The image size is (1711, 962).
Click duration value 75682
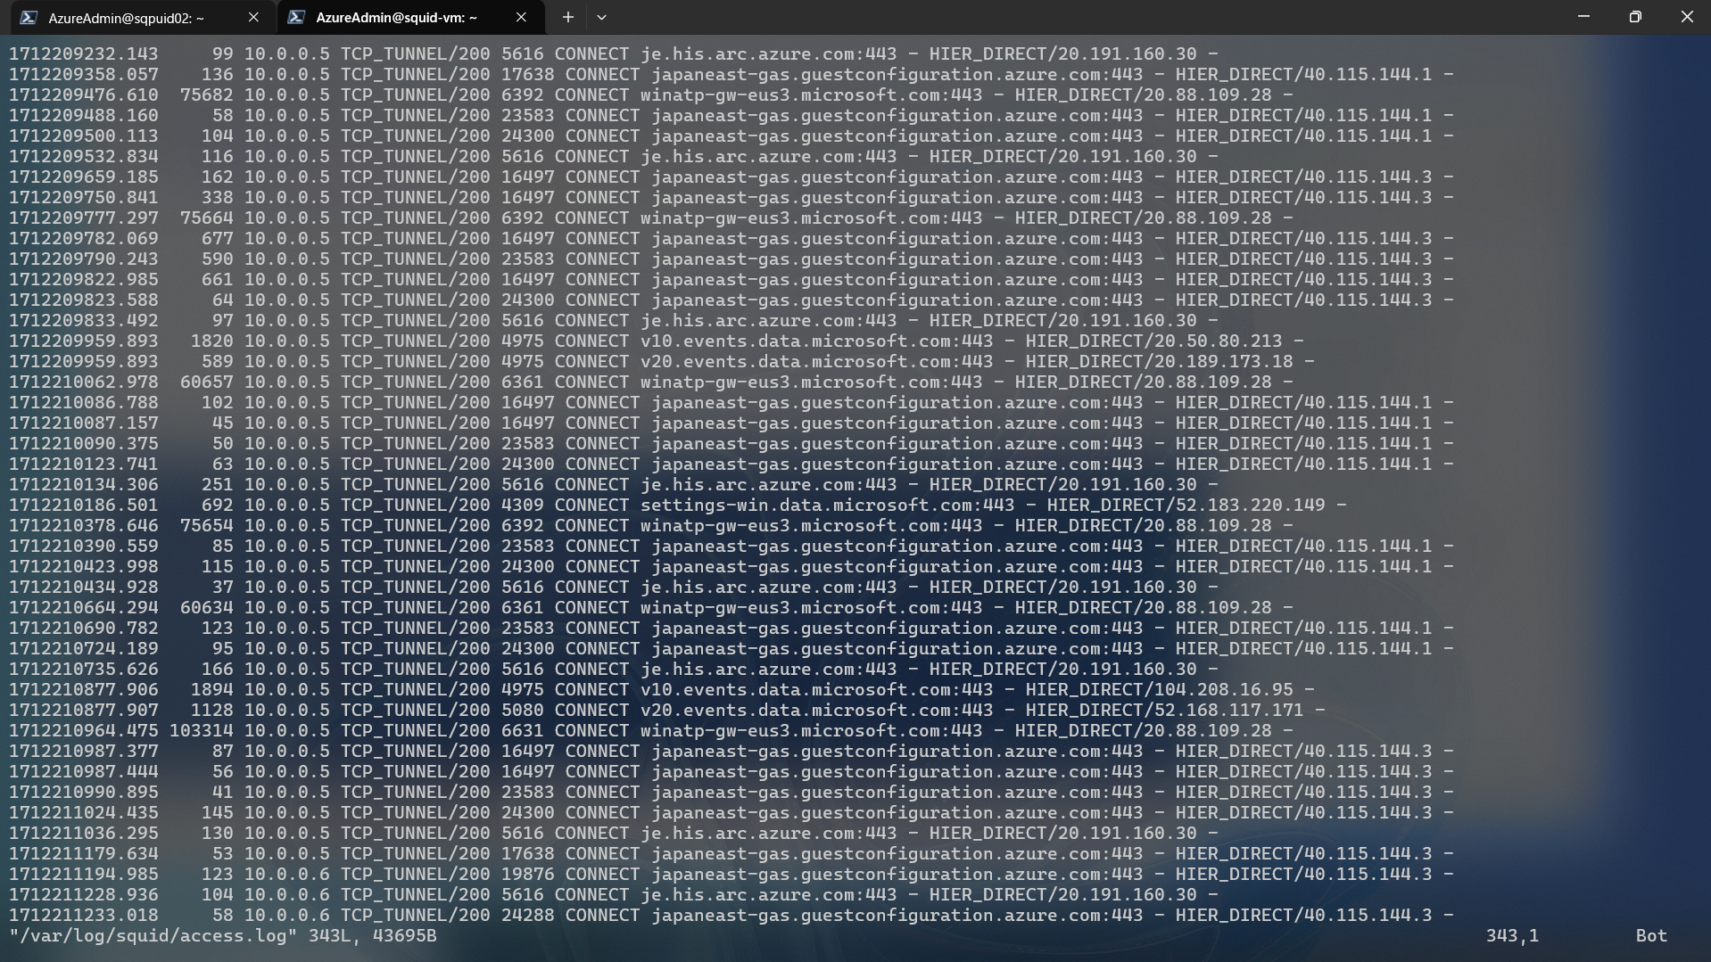coord(207,95)
